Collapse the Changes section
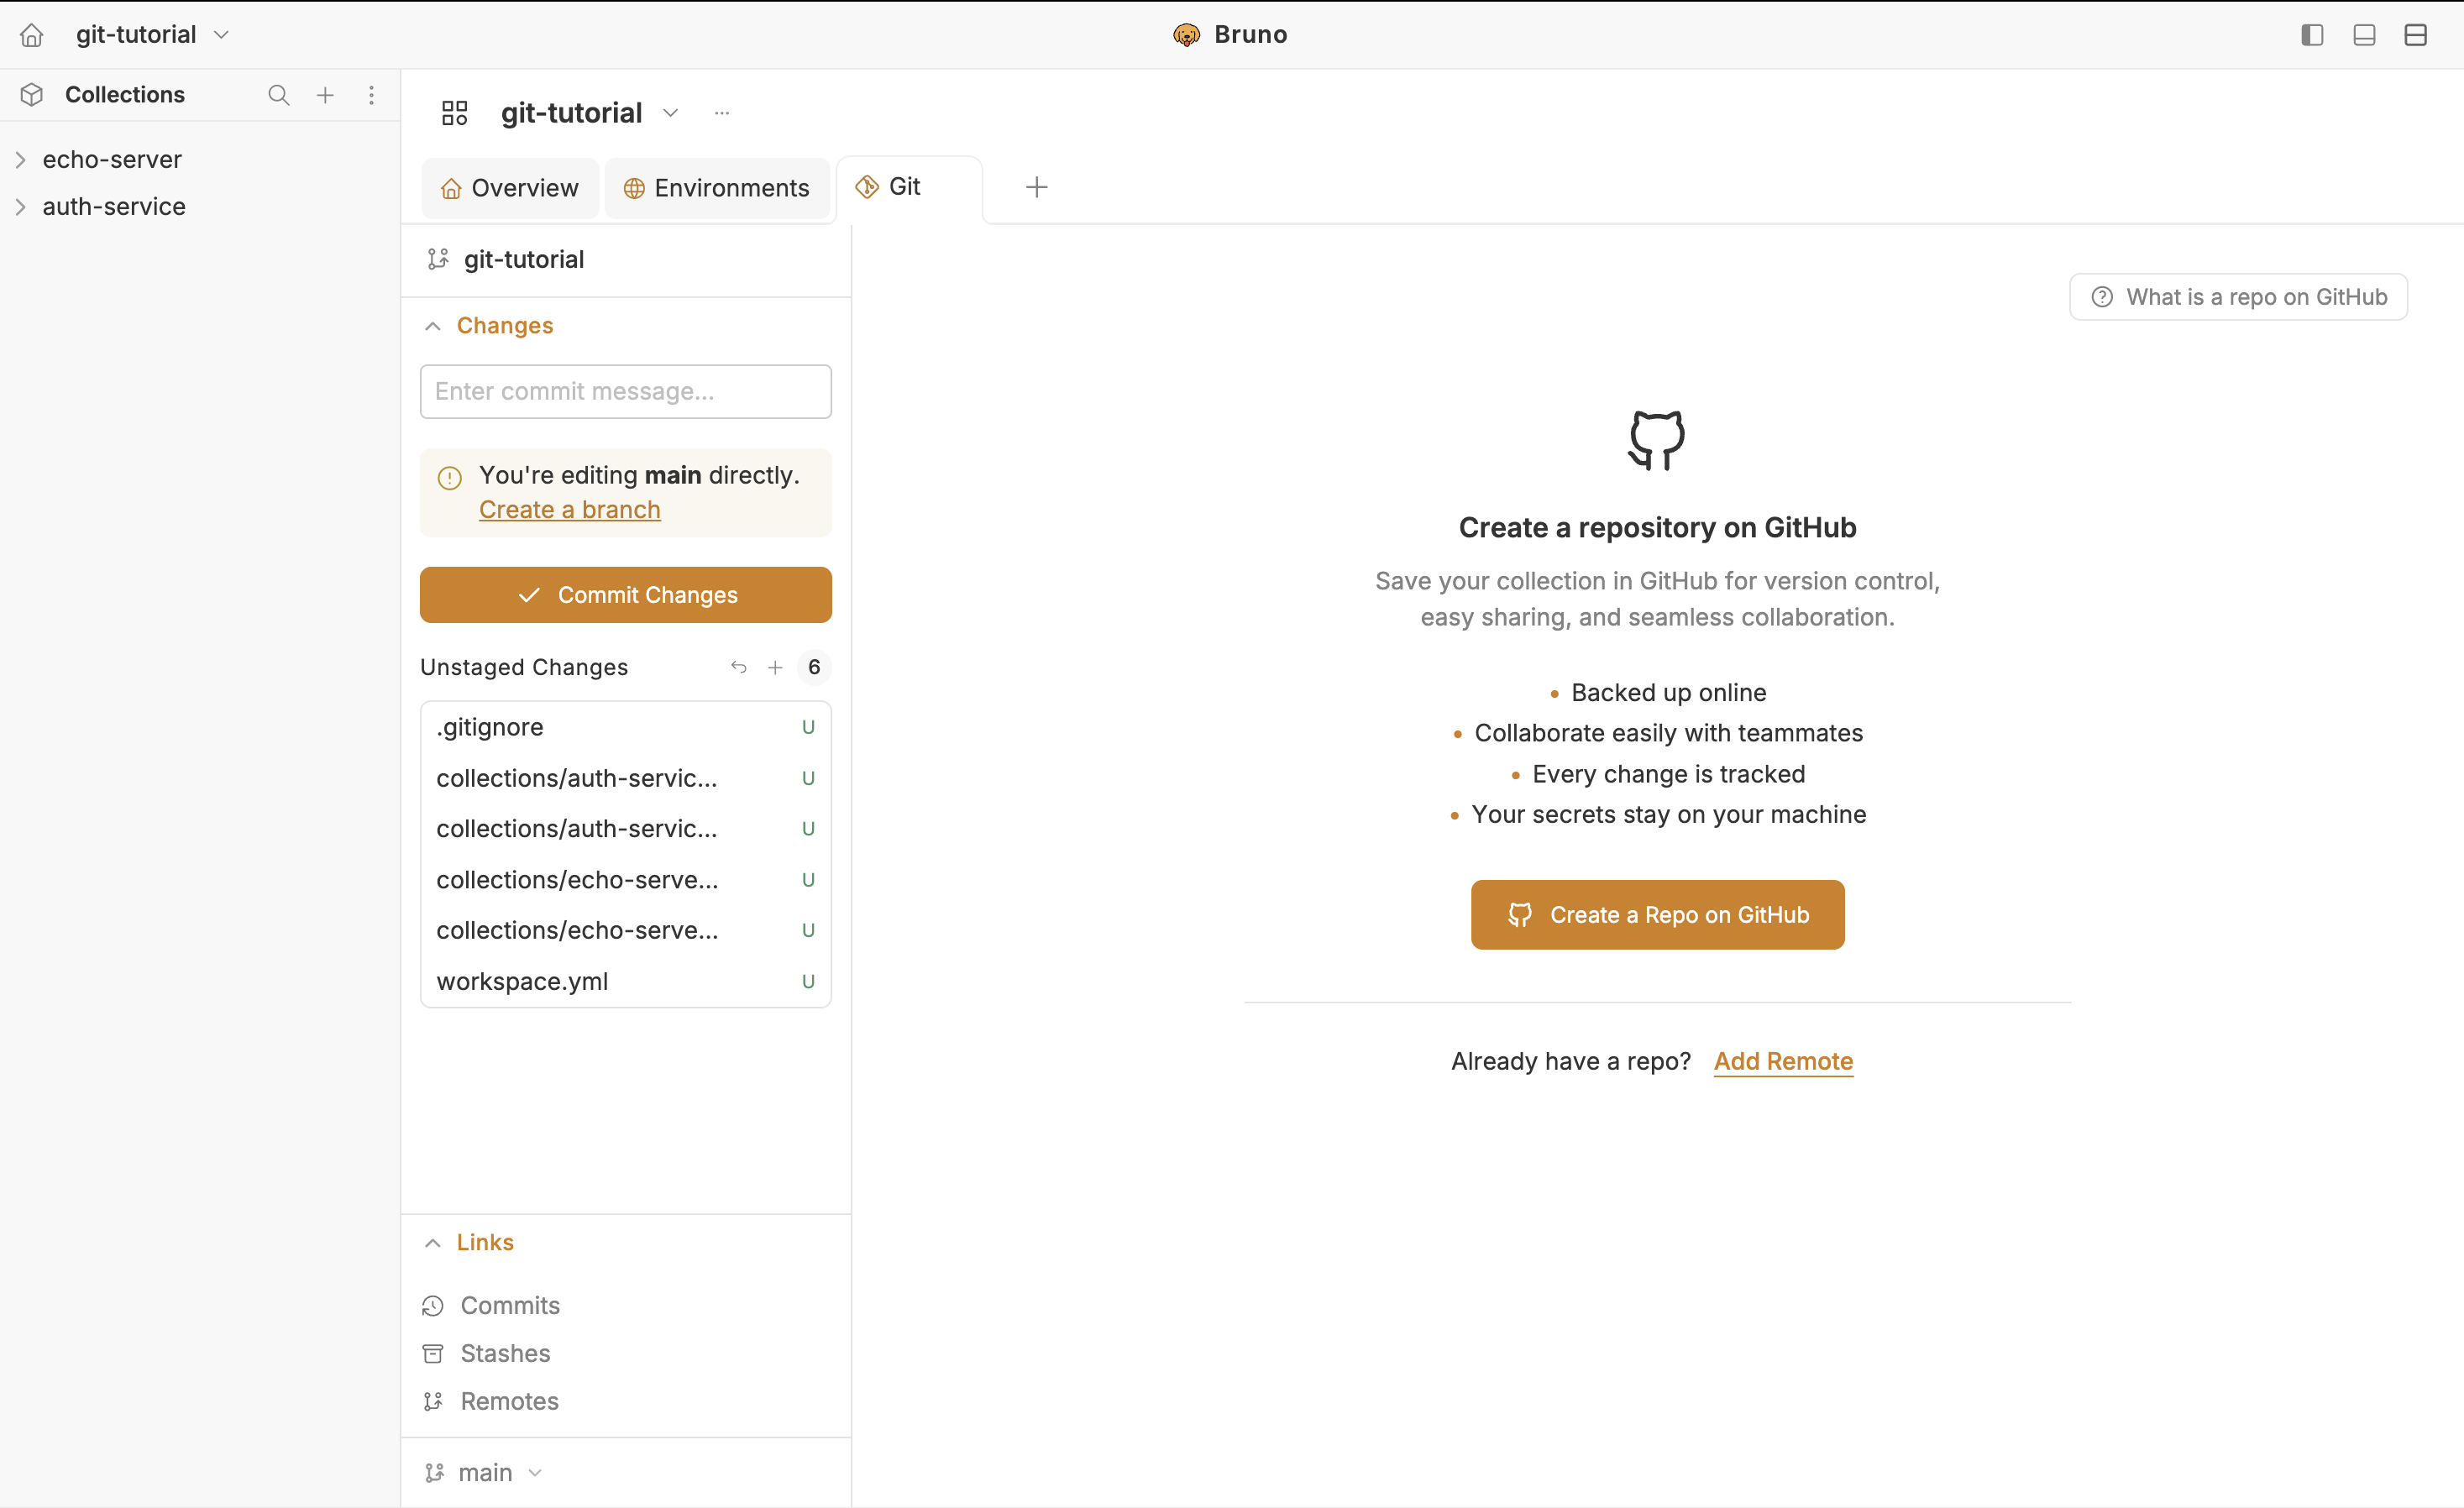Image resolution: width=2464 pixels, height=1508 pixels. [433, 326]
